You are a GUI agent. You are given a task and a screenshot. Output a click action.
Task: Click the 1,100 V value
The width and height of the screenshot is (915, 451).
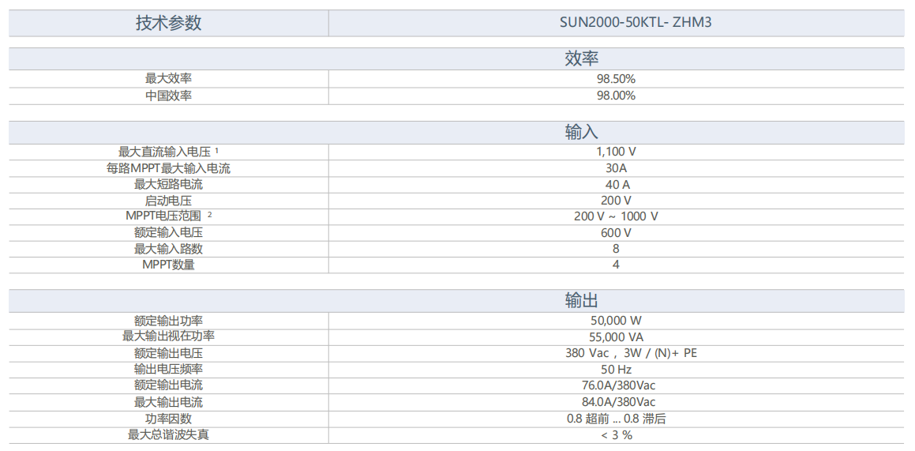[616, 152]
